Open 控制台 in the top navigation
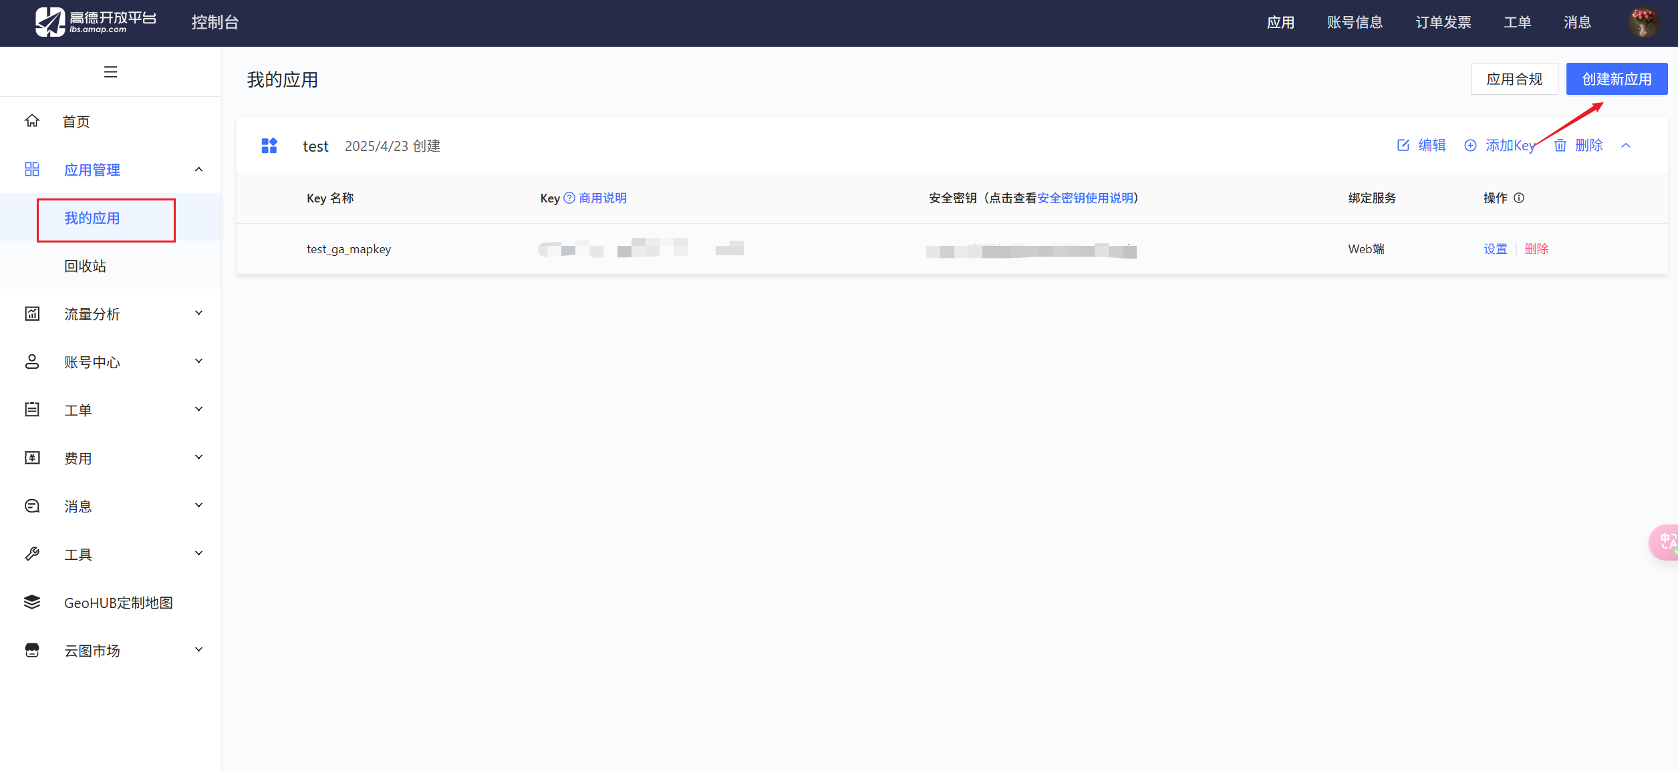This screenshot has width=1678, height=771. pyautogui.click(x=215, y=21)
